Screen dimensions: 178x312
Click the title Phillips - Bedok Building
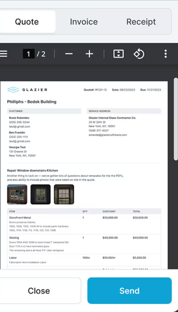(x=32, y=102)
